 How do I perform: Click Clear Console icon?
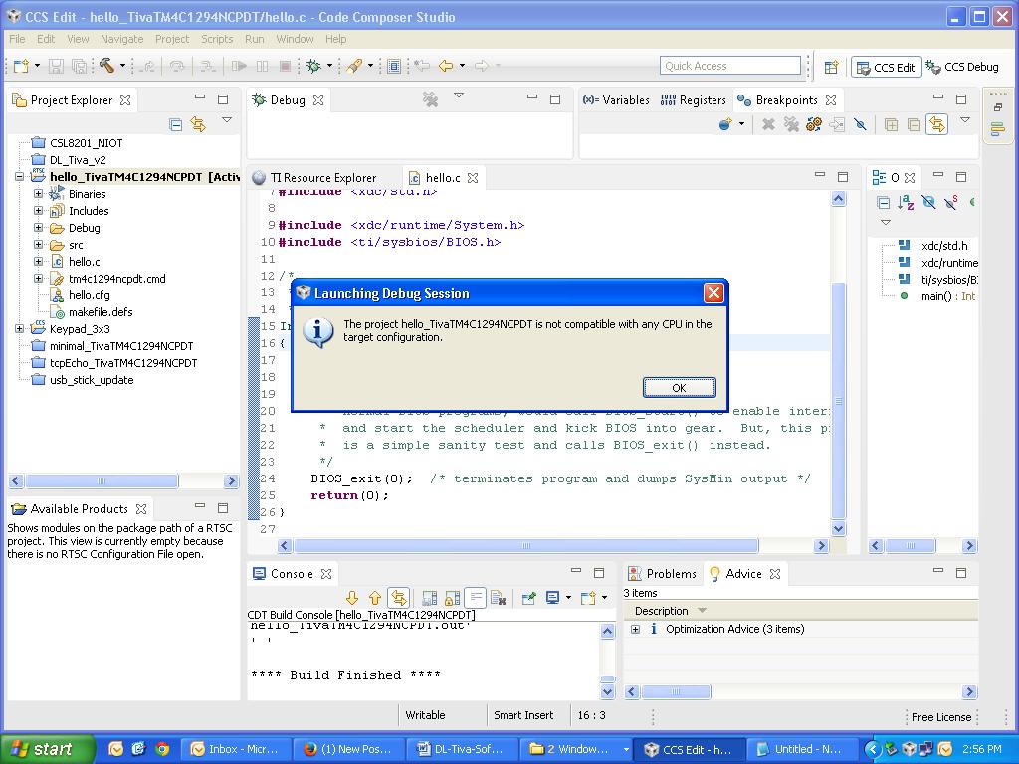click(x=499, y=598)
